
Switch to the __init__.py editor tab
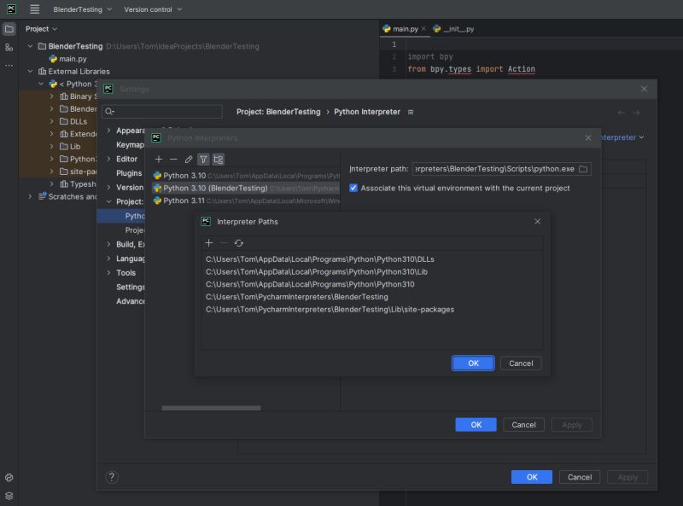[458, 28]
